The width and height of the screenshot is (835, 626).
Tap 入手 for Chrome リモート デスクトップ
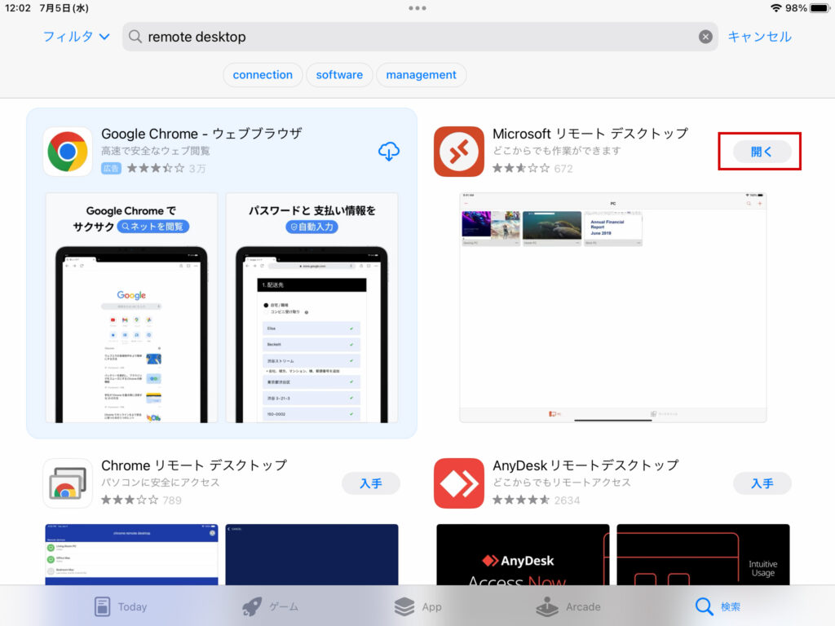[x=371, y=483]
